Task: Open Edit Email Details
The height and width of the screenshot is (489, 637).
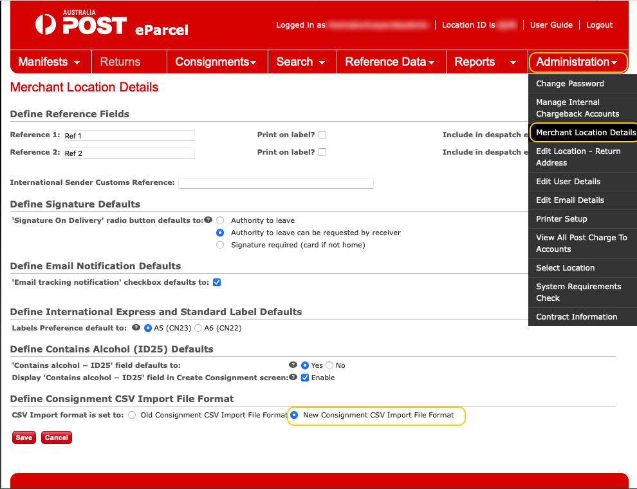Action: [582, 200]
